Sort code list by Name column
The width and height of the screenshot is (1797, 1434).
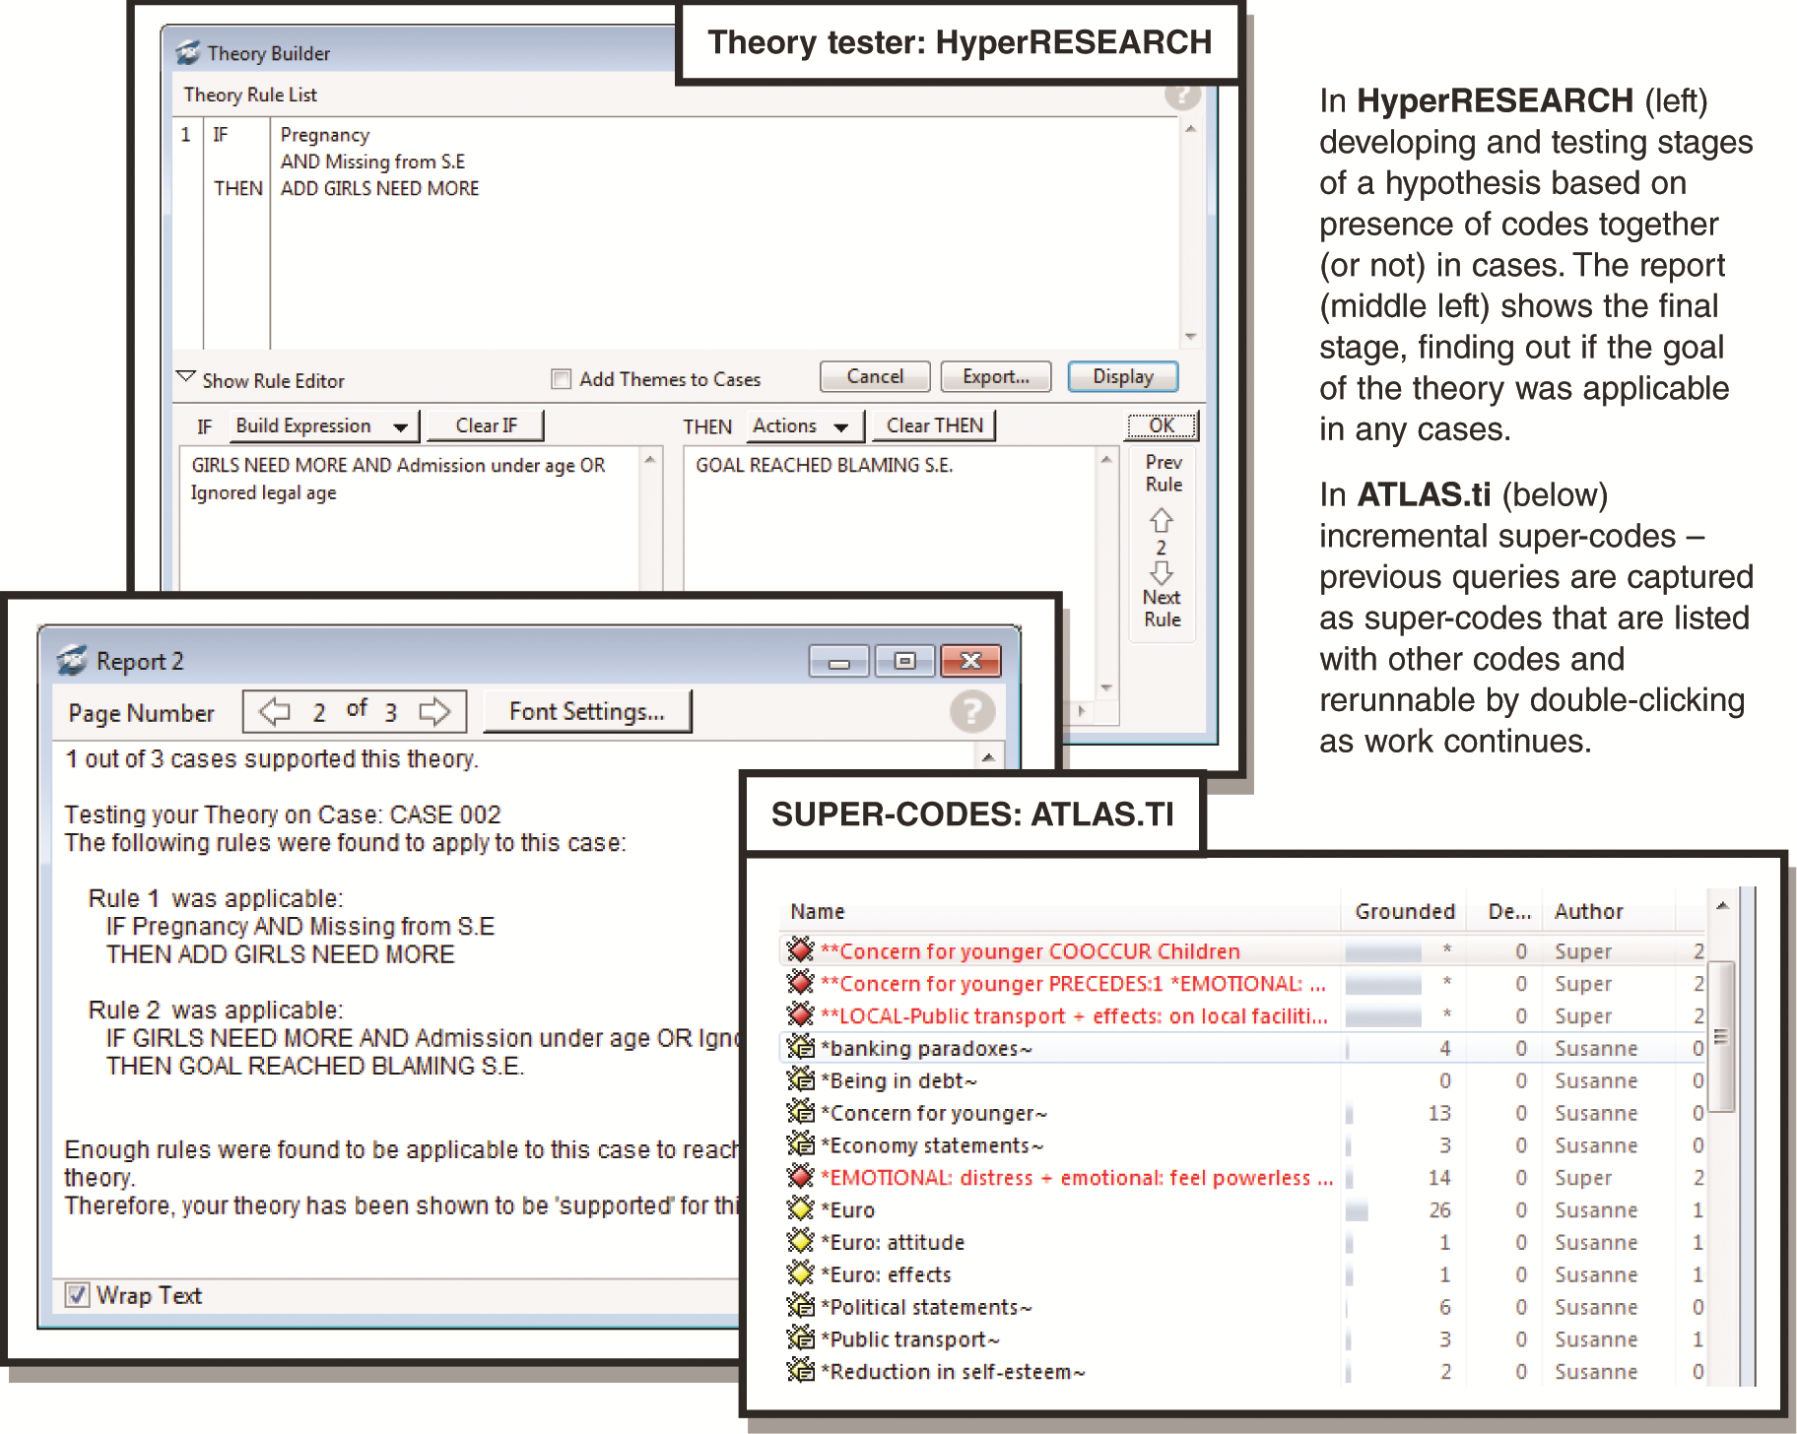[1059, 911]
